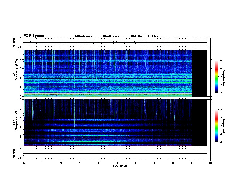Select the "start UT = 0:50:2" header text

click(x=145, y=36)
